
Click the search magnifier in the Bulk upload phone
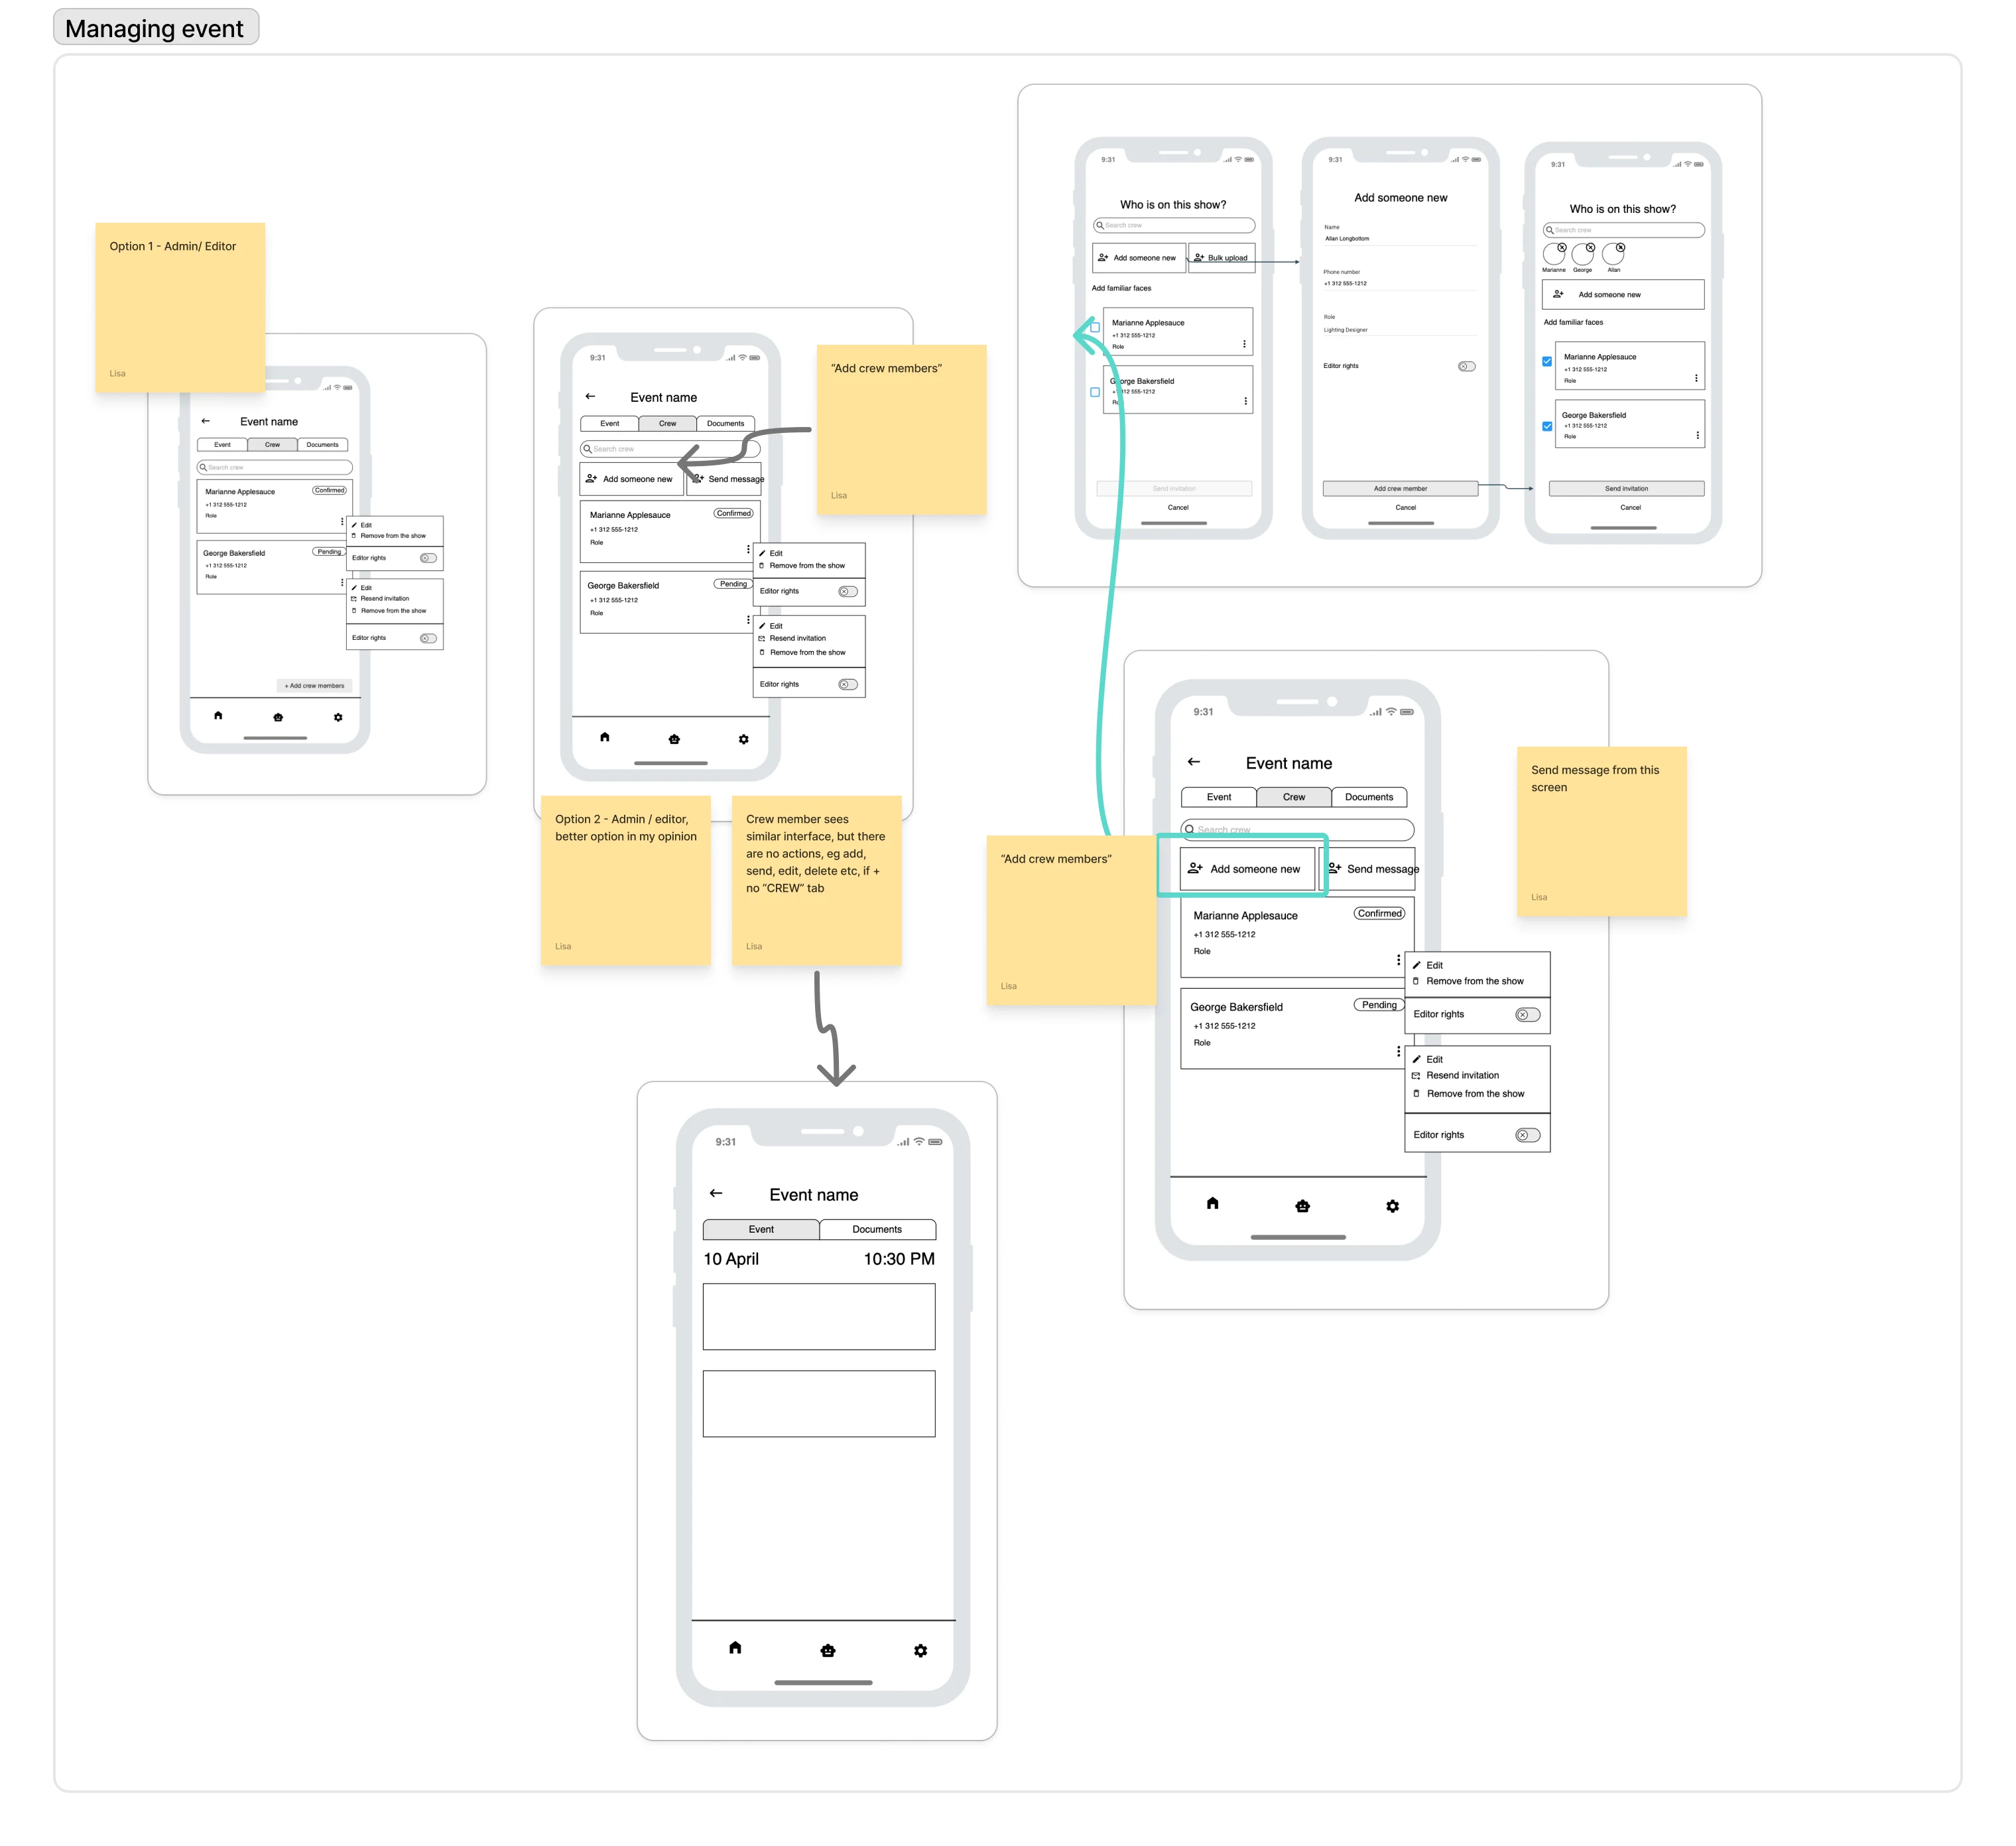click(x=1100, y=226)
